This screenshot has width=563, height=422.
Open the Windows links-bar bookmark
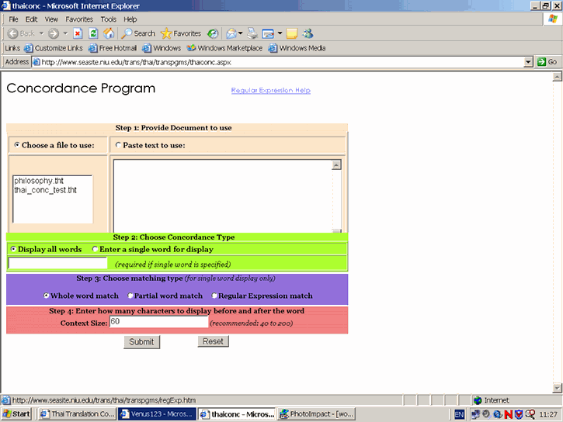(162, 48)
